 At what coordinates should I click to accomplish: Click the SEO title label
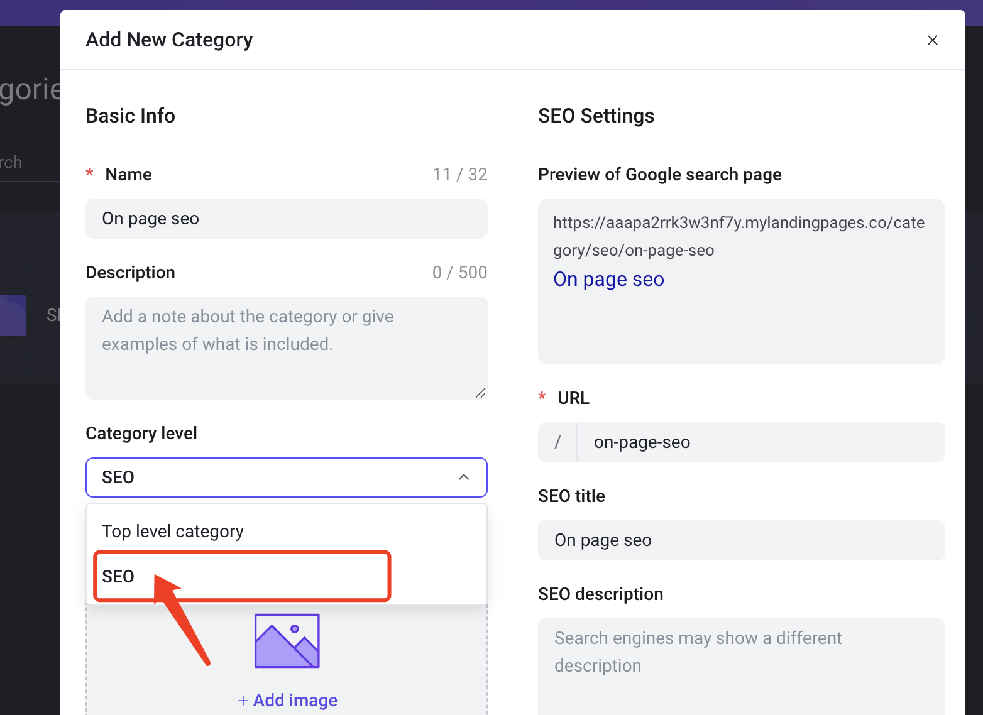pyautogui.click(x=571, y=496)
